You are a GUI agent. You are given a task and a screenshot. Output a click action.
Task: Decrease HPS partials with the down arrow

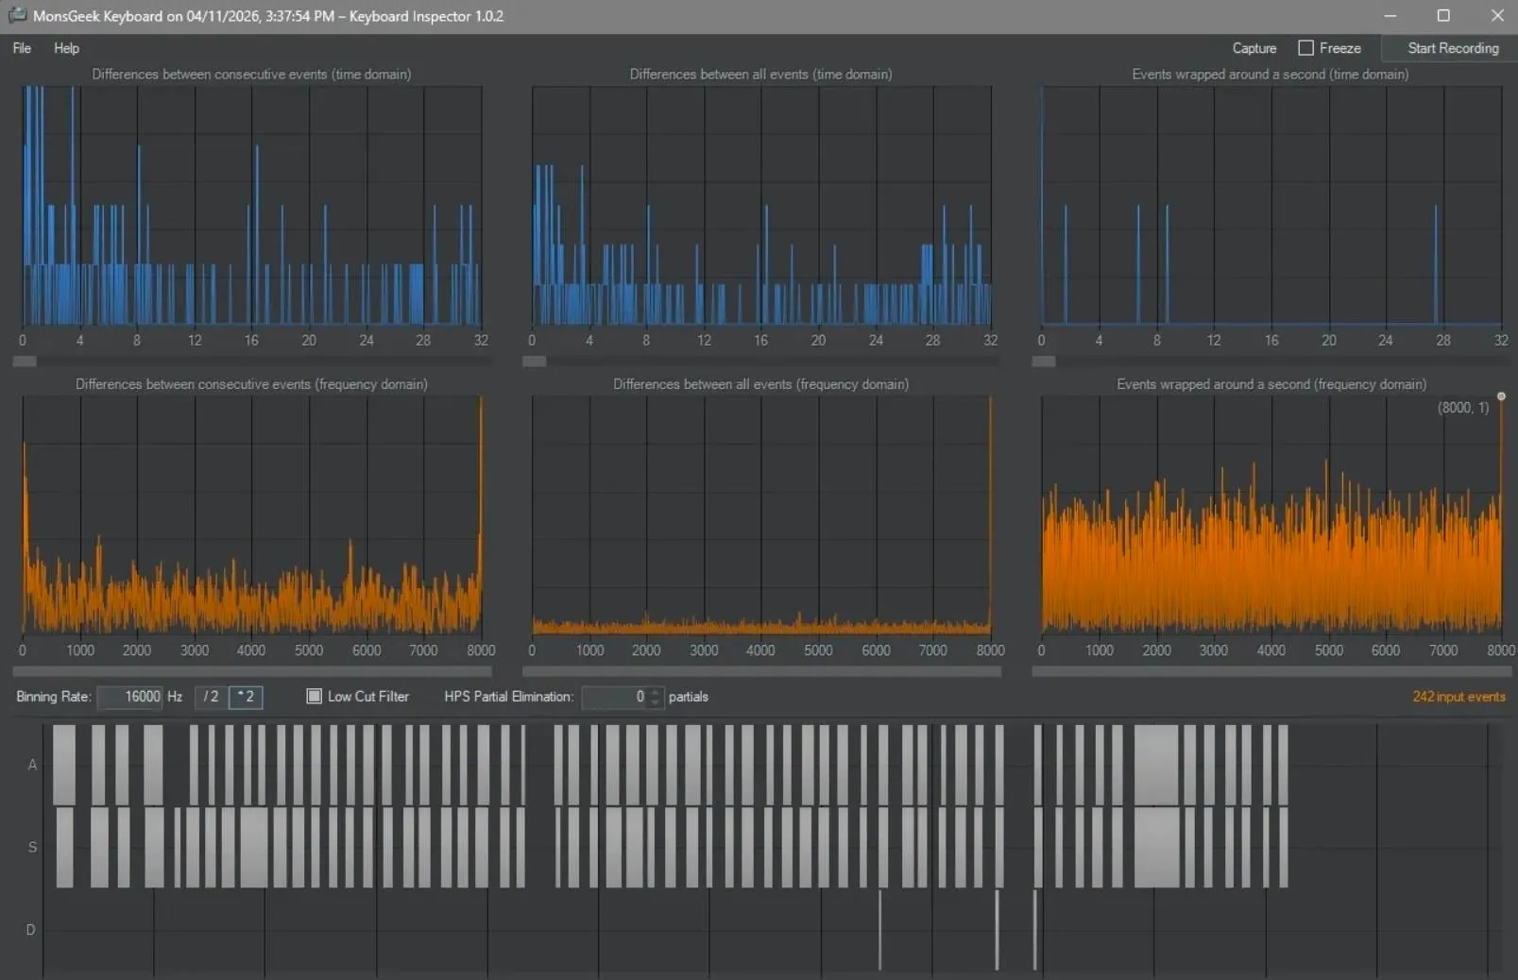pyautogui.click(x=657, y=702)
